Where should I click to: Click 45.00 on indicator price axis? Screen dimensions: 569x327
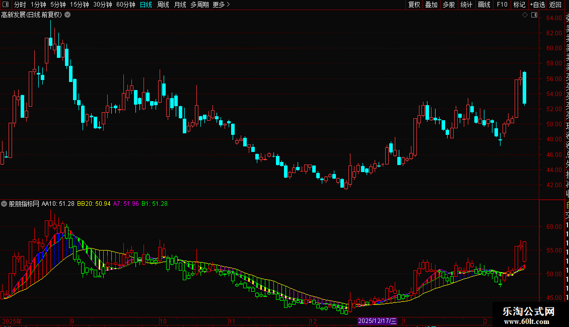(x=554, y=298)
